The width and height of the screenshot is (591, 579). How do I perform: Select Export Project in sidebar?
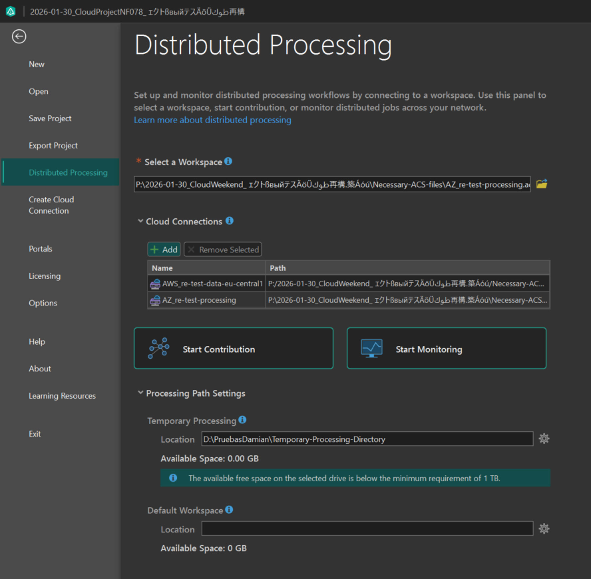pyautogui.click(x=53, y=146)
